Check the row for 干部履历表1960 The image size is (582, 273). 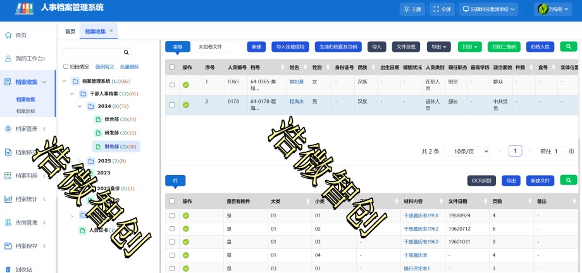(172, 242)
